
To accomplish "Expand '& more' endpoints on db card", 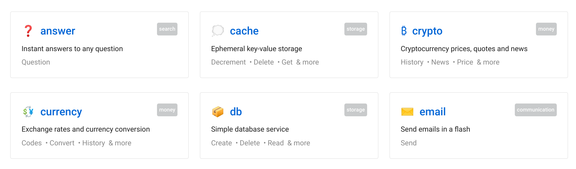I will [299, 143].
